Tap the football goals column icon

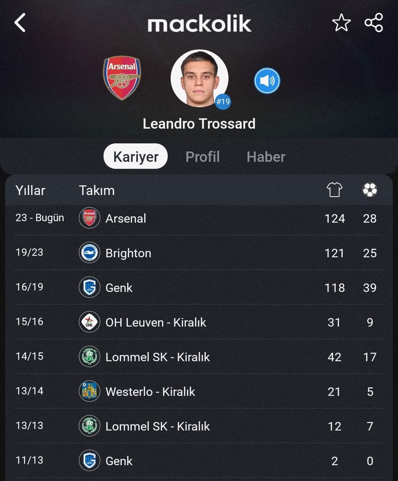370,190
